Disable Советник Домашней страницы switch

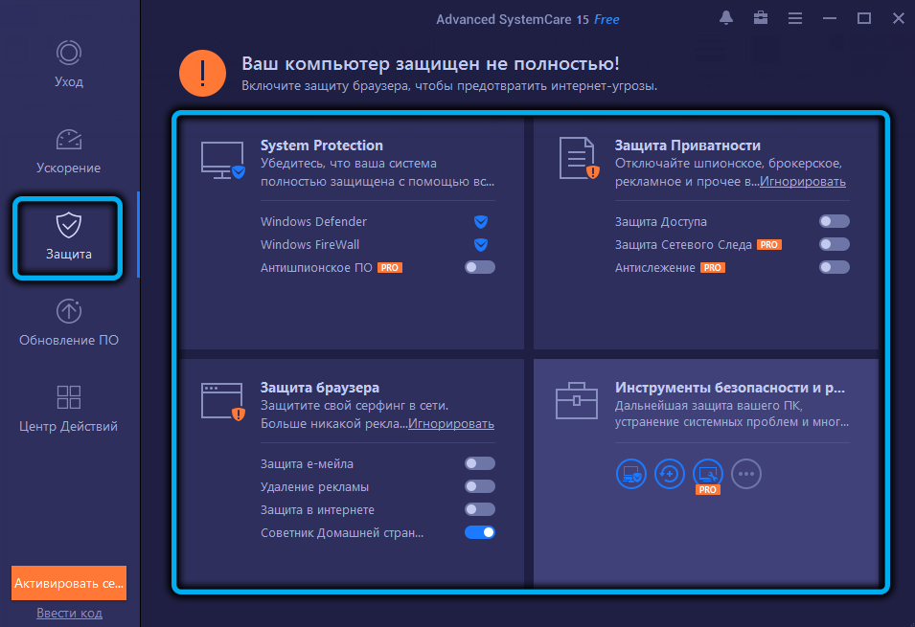click(x=480, y=532)
